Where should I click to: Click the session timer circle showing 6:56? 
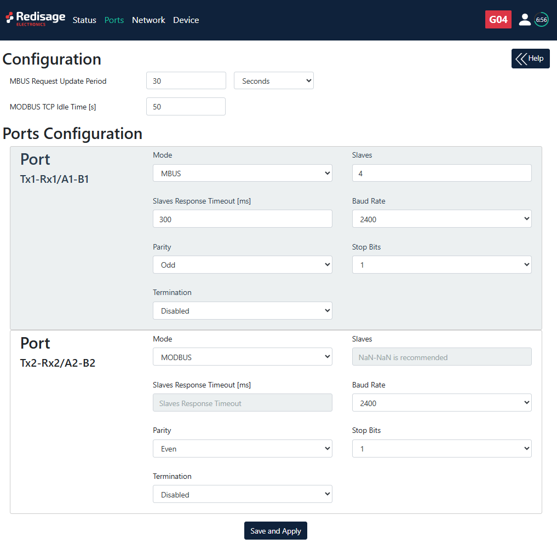pos(541,20)
